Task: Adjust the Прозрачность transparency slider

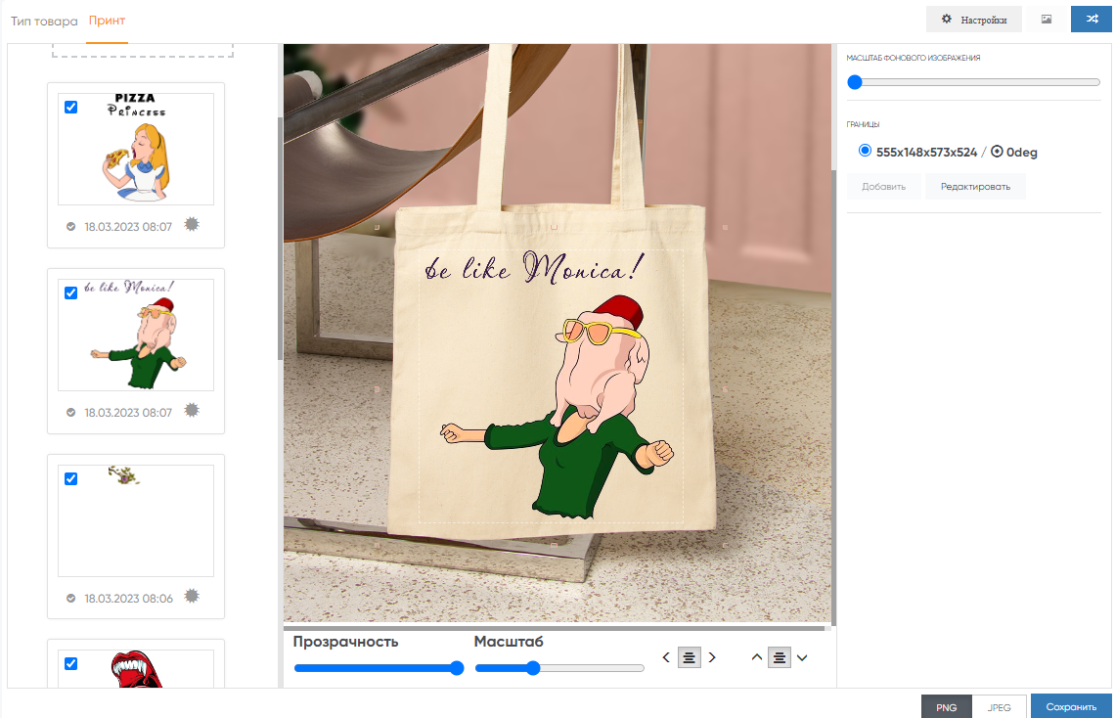Action: pyautogui.click(x=379, y=667)
